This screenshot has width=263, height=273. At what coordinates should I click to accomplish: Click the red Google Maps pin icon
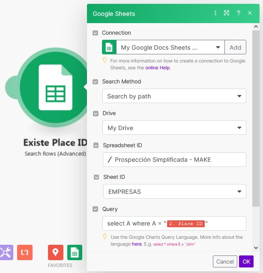point(55,252)
